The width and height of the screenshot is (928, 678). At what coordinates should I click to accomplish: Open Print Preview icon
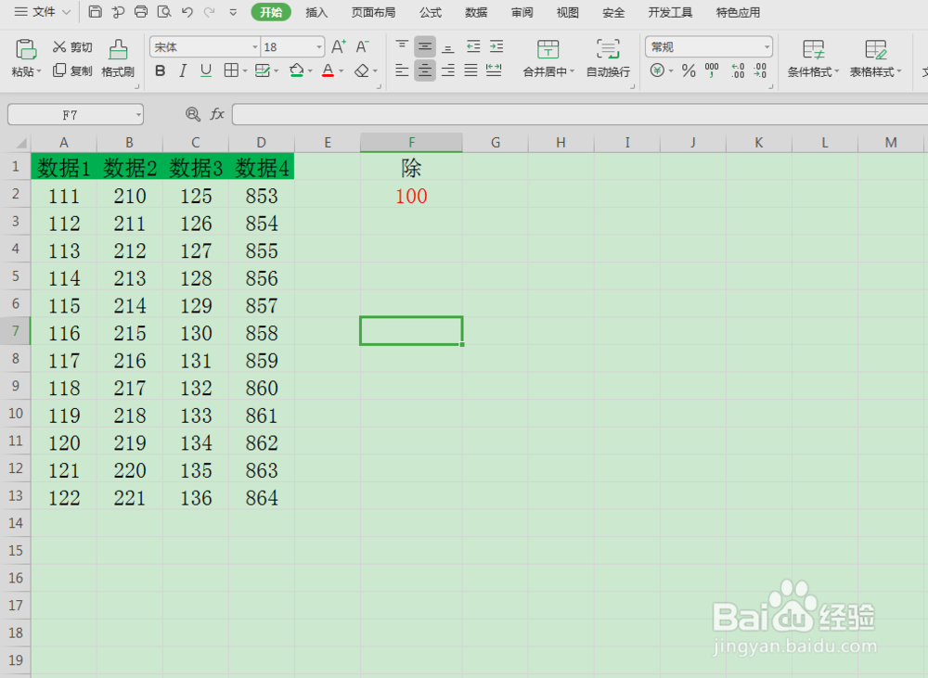click(x=164, y=12)
